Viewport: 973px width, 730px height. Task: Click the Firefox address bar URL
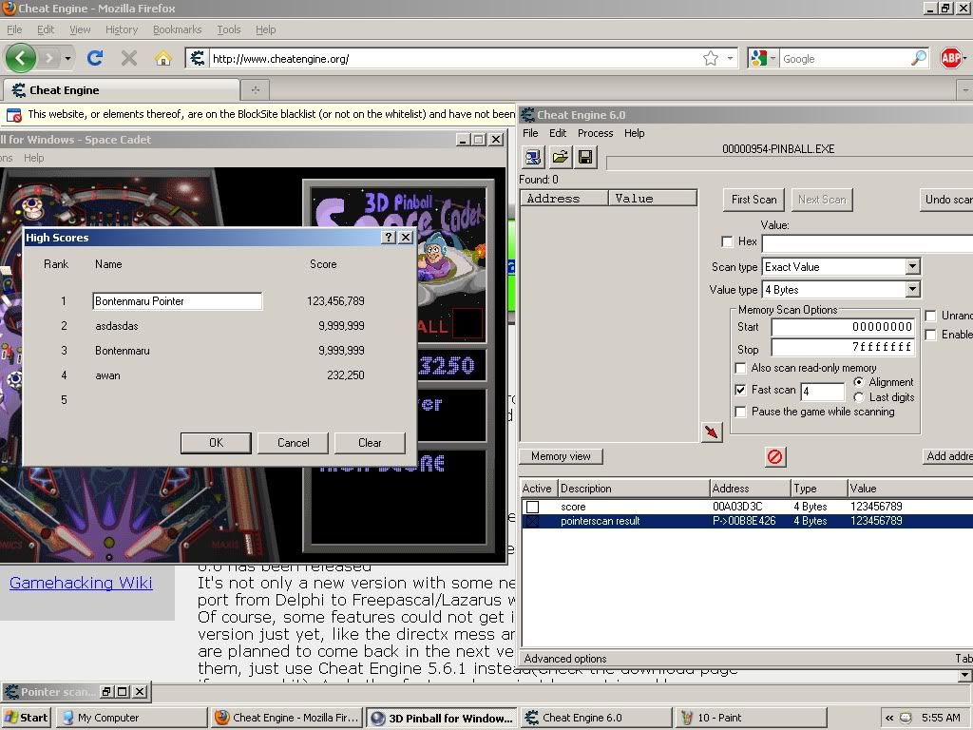click(281, 58)
